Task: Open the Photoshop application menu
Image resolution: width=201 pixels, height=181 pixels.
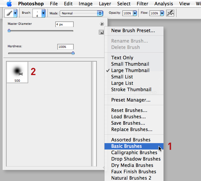Action: tap(31, 4)
